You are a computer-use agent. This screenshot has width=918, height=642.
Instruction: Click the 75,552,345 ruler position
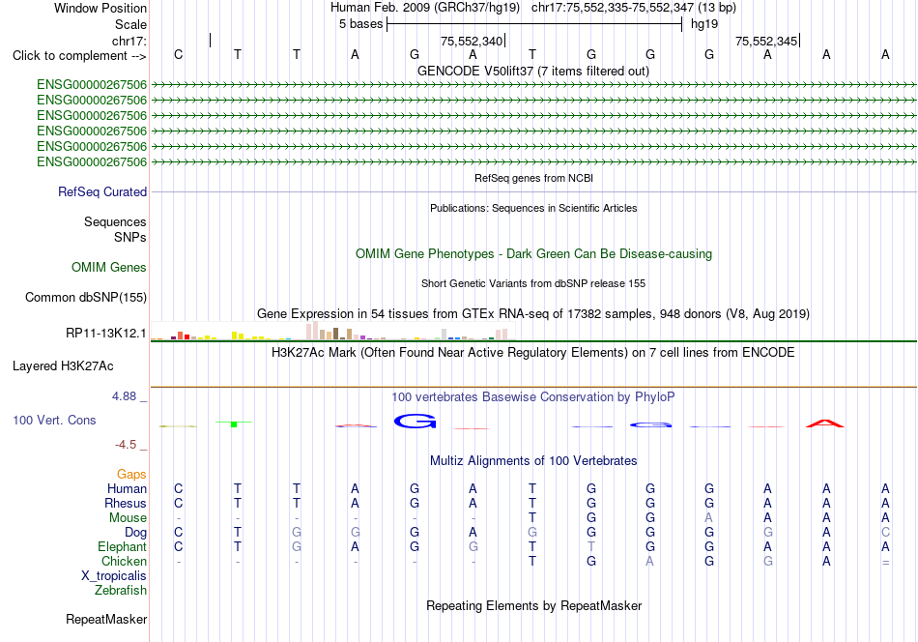point(766,41)
